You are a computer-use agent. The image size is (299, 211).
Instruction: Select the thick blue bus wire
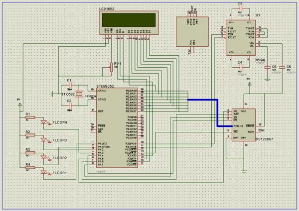point(218,112)
